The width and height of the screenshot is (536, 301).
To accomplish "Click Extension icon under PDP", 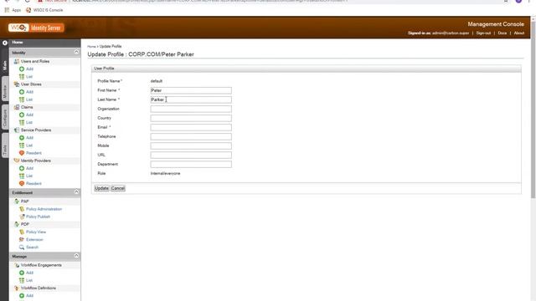I will coord(22,240).
